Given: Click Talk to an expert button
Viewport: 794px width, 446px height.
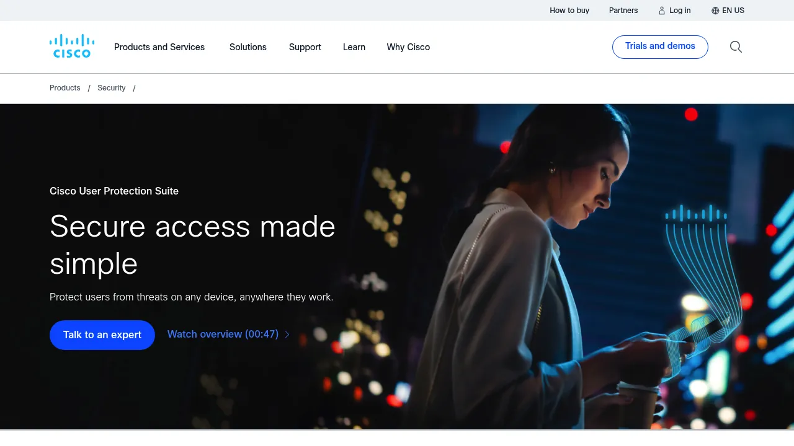Looking at the screenshot, I should pos(102,335).
